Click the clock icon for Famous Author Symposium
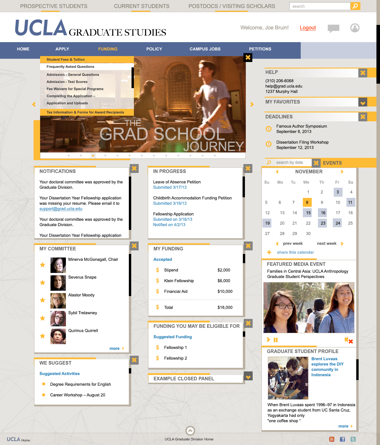Screen dimensions: 380x445 [x=269, y=129]
